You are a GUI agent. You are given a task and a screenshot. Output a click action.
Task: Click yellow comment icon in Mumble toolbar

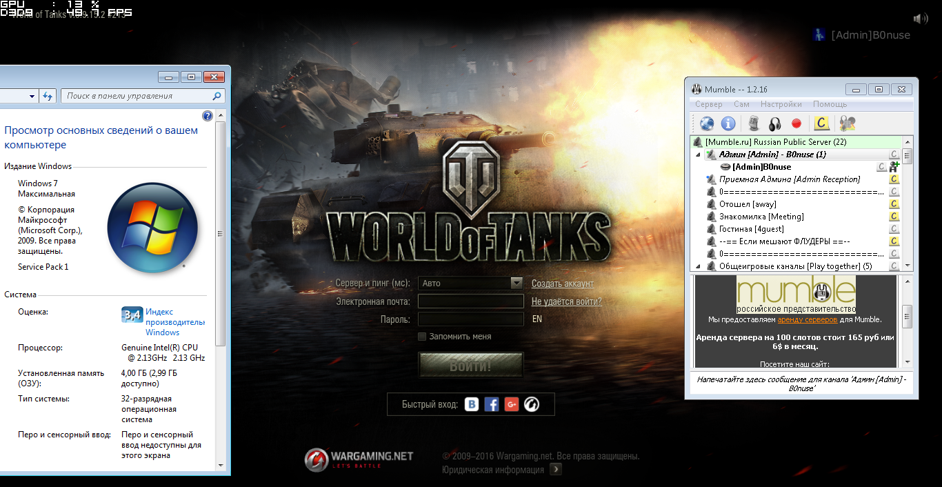[821, 123]
